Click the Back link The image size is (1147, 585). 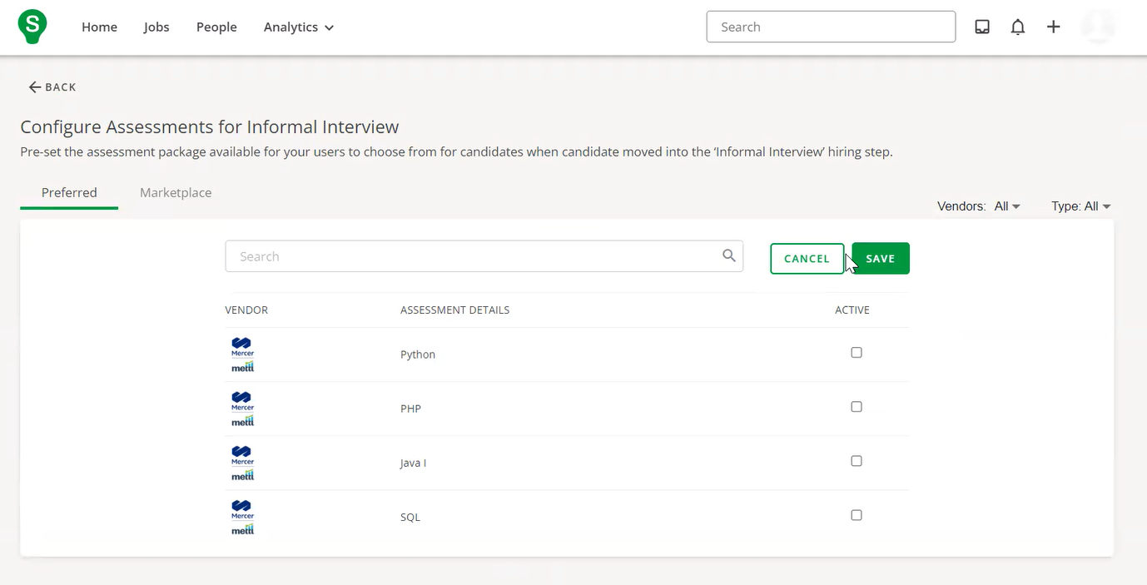click(52, 87)
